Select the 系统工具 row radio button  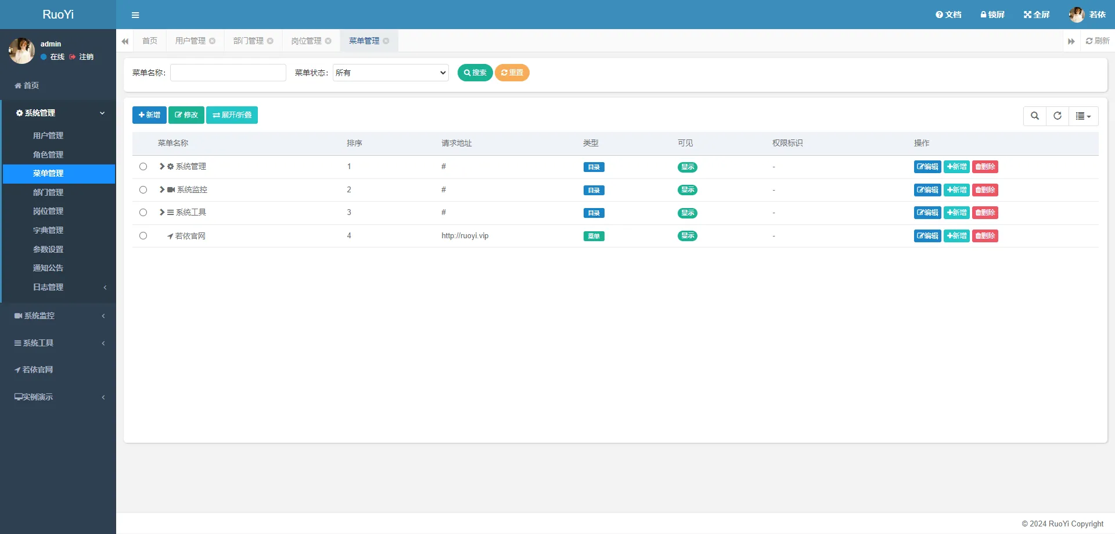pos(143,213)
